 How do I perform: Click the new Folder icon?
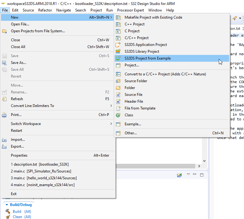(118, 88)
